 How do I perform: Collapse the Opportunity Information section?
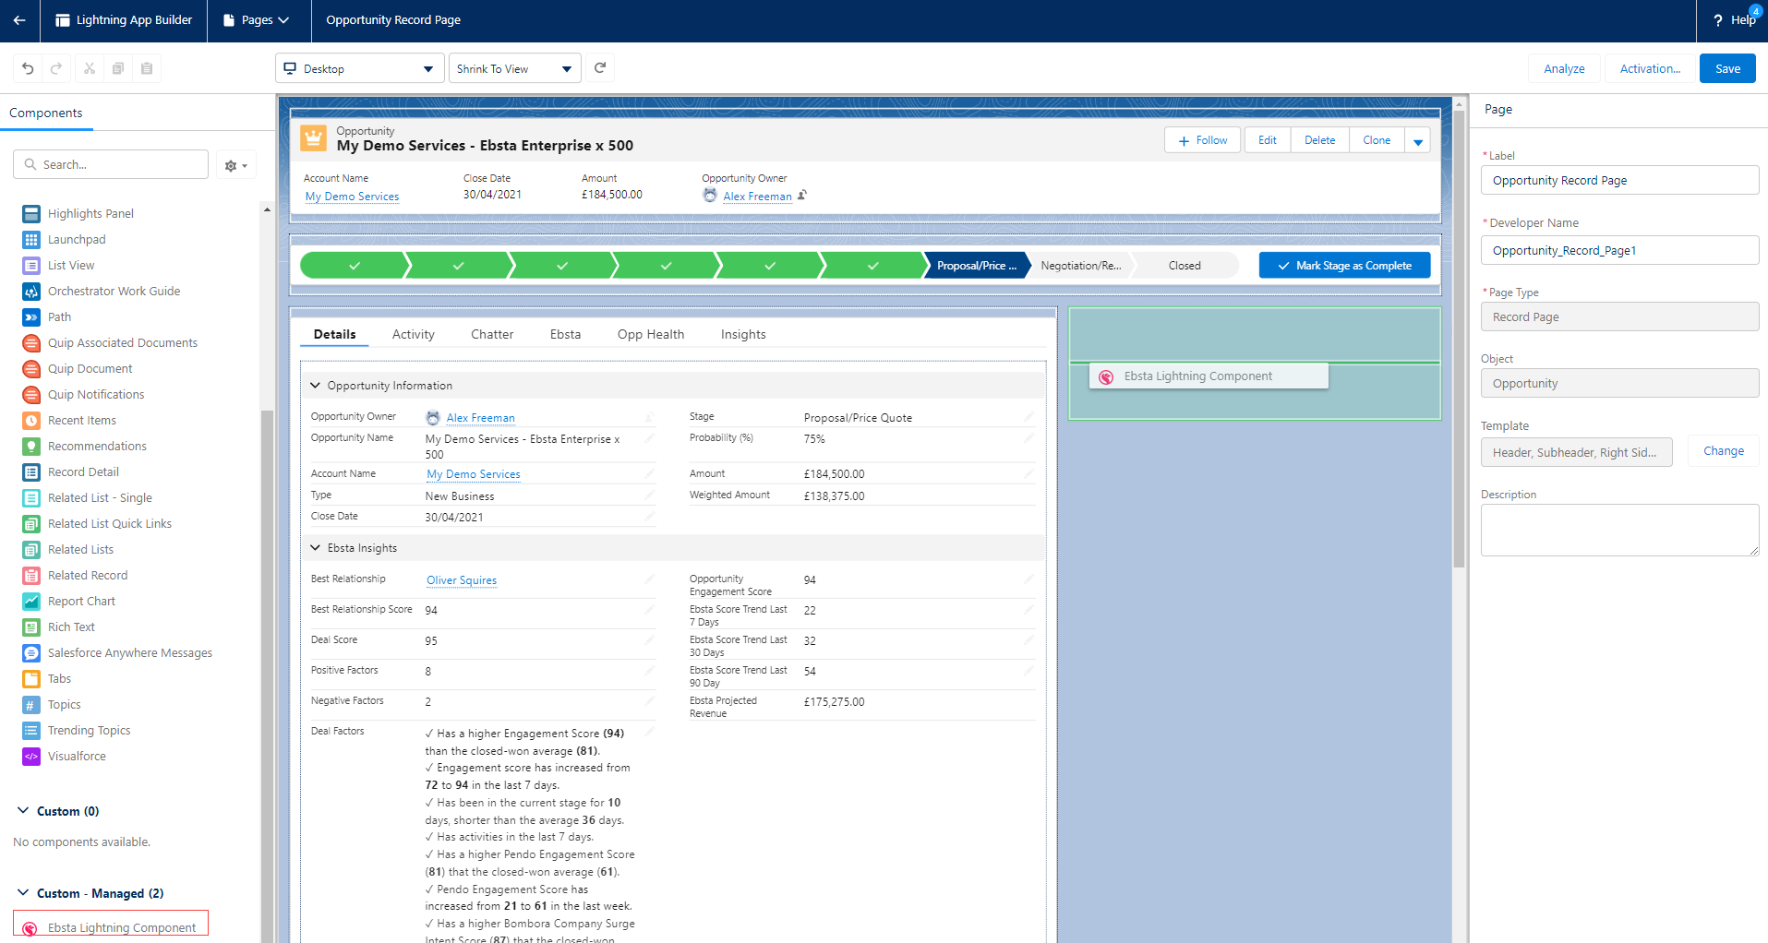[x=316, y=386]
